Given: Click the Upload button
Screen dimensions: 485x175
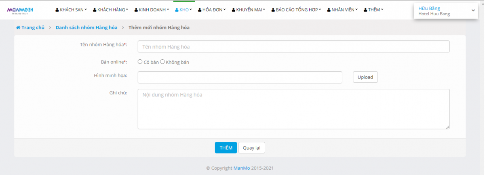Looking at the screenshot, I should [x=365, y=77].
